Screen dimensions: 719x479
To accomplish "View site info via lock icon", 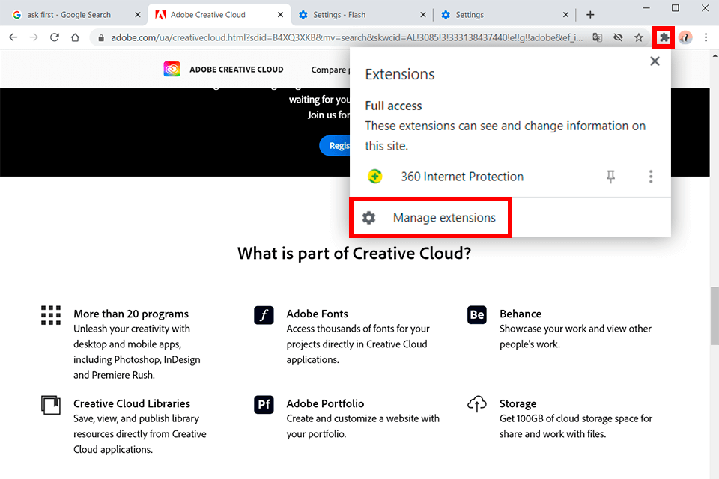I will (x=101, y=37).
